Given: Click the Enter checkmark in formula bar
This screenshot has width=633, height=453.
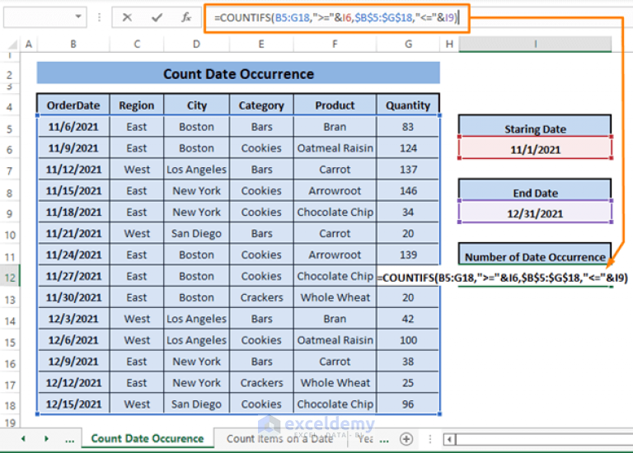Looking at the screenshot, I should pos(157,17).
